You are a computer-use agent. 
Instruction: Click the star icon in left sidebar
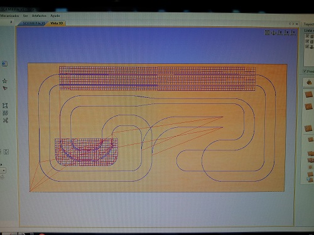pyautogui.click(x=4, y=81)
